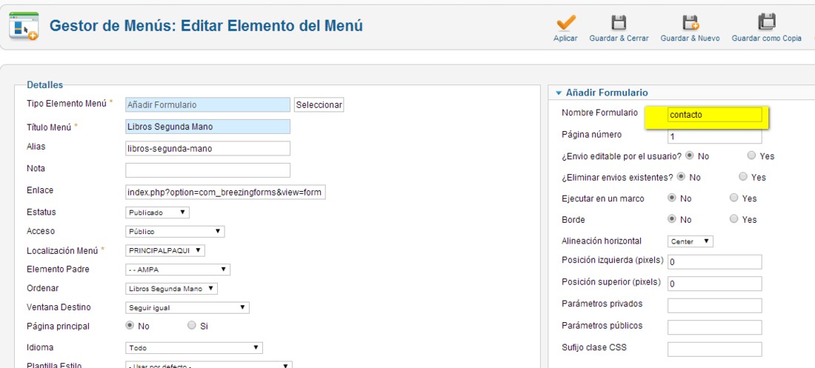Click the Guardar & Nuevo icon

click(691, 23)
